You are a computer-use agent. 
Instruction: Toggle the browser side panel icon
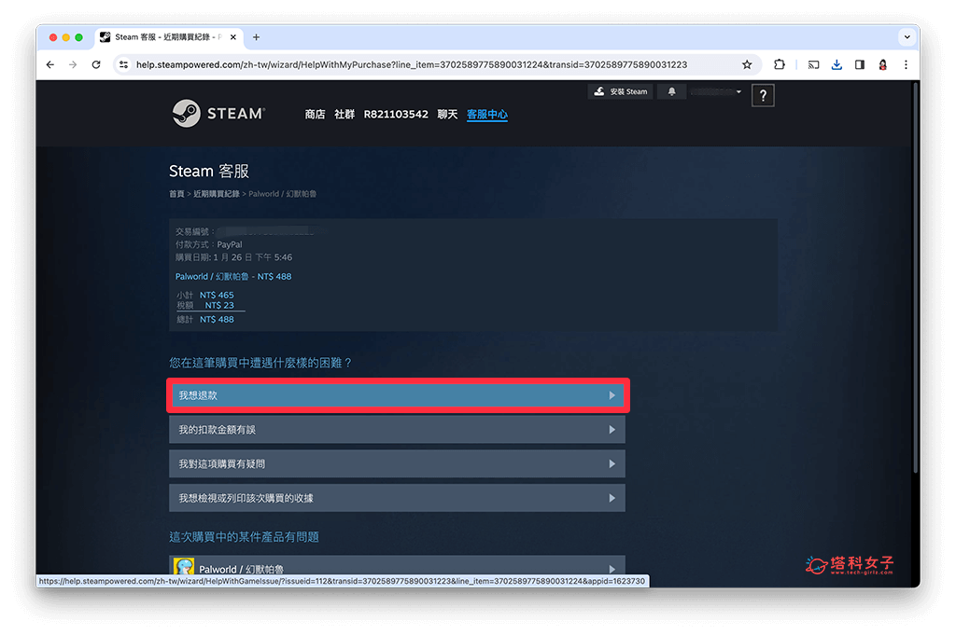tap(860, 64)
